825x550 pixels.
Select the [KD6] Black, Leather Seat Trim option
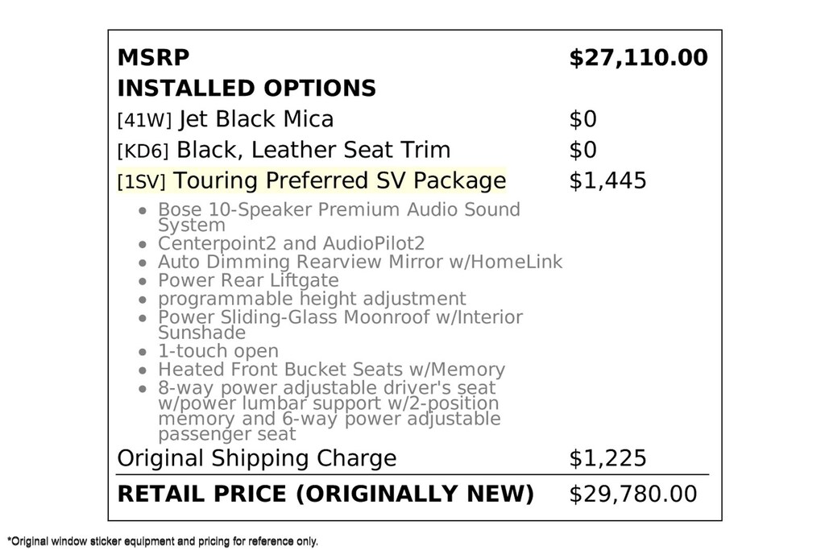[x=284, y=151]
